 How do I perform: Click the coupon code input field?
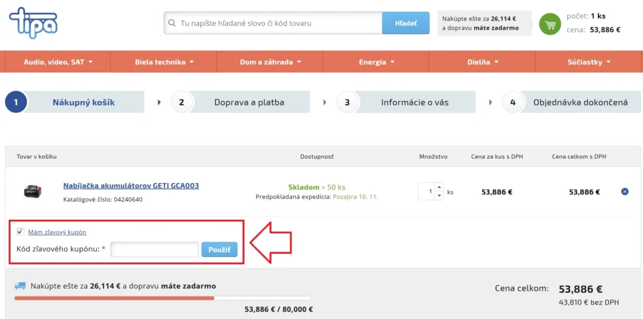tap(154, 249)
